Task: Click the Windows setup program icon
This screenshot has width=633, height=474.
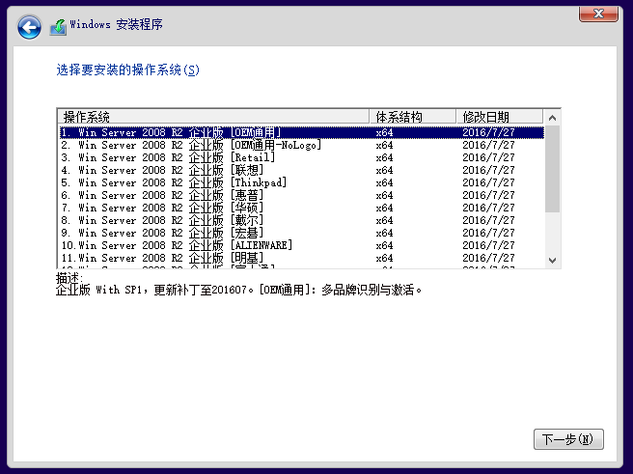Action: (x=58, y=27)
